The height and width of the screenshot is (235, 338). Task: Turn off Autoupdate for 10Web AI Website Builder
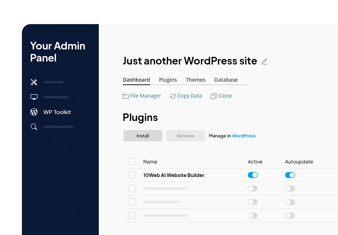(290, 175)
